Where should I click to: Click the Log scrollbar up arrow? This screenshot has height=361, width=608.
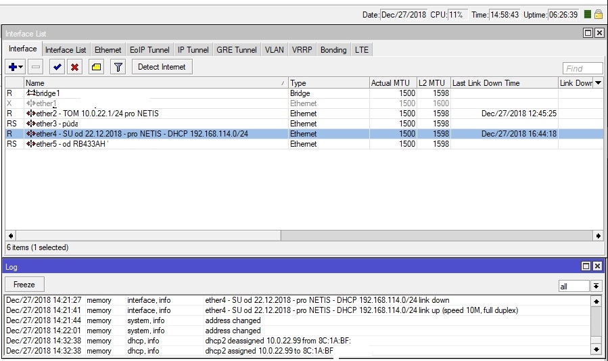[596, 301]
